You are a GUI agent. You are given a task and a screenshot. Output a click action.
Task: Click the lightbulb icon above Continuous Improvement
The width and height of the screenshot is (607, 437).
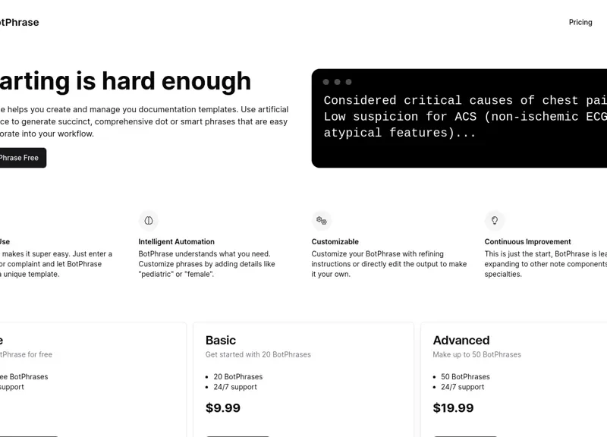(495, 221)
